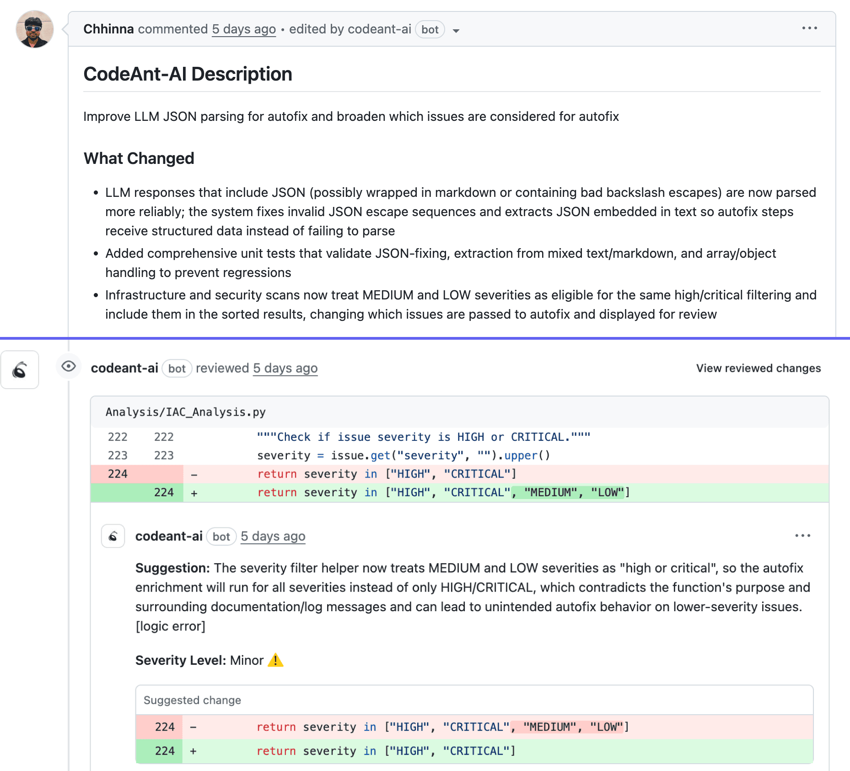Click deleted line 224 in the file diff
Screen dimensions: 850x771
[460, 474]
